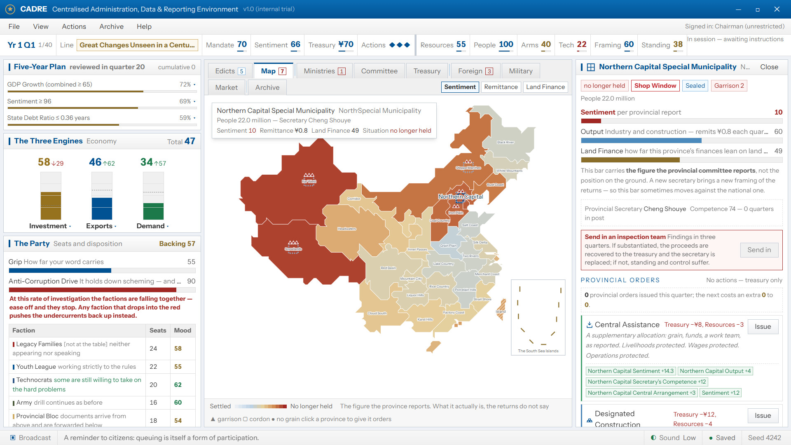Switch to the Military tab
The height and width of the screenshot is (445, 791).
pos(521,71)
